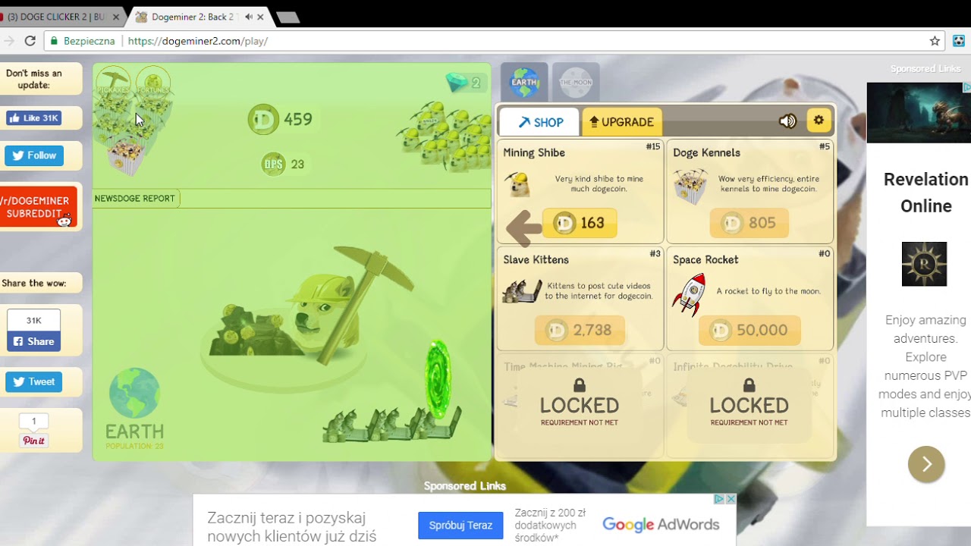Click the locked Infinite Dogebility Drive
This screenshot has width=971, height=546.
click(x=749, y=404)
